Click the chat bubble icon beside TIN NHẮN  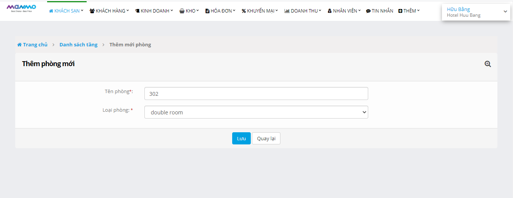[x=368, y=11]
